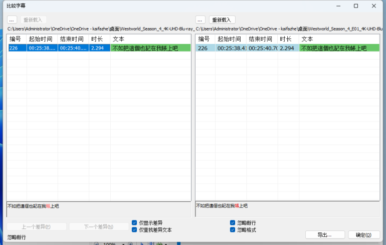
Task: Click right 编号 column header
Action: click(206, 39)
